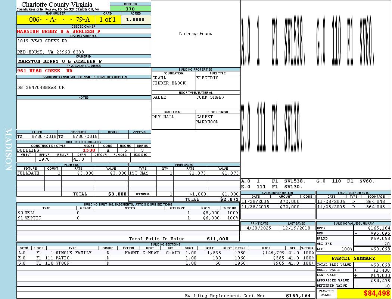The image size is (392, 299).
Task: Select the H SQFT value 1538
Action: (89, 150)
